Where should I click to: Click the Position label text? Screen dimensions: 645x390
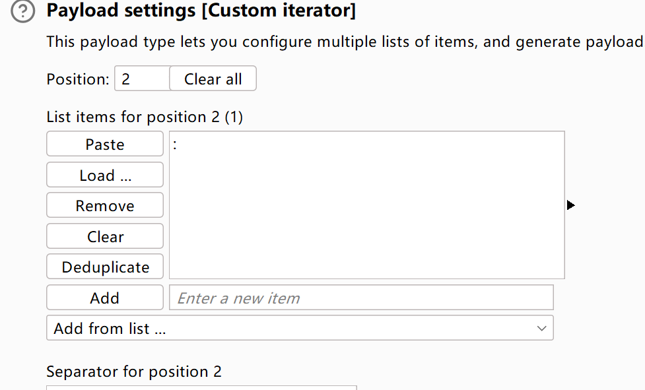77,79
